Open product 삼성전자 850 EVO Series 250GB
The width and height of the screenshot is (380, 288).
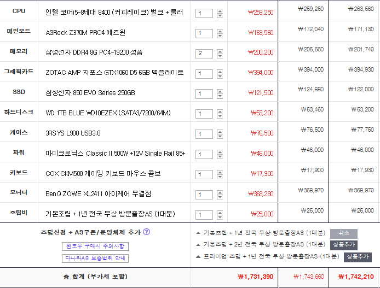(90, 92)
